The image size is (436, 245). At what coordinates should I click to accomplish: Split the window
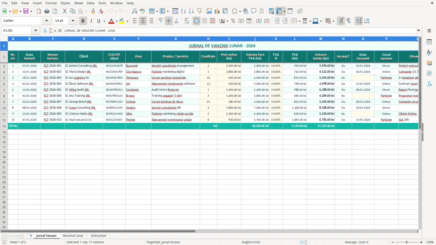[290, 11]
